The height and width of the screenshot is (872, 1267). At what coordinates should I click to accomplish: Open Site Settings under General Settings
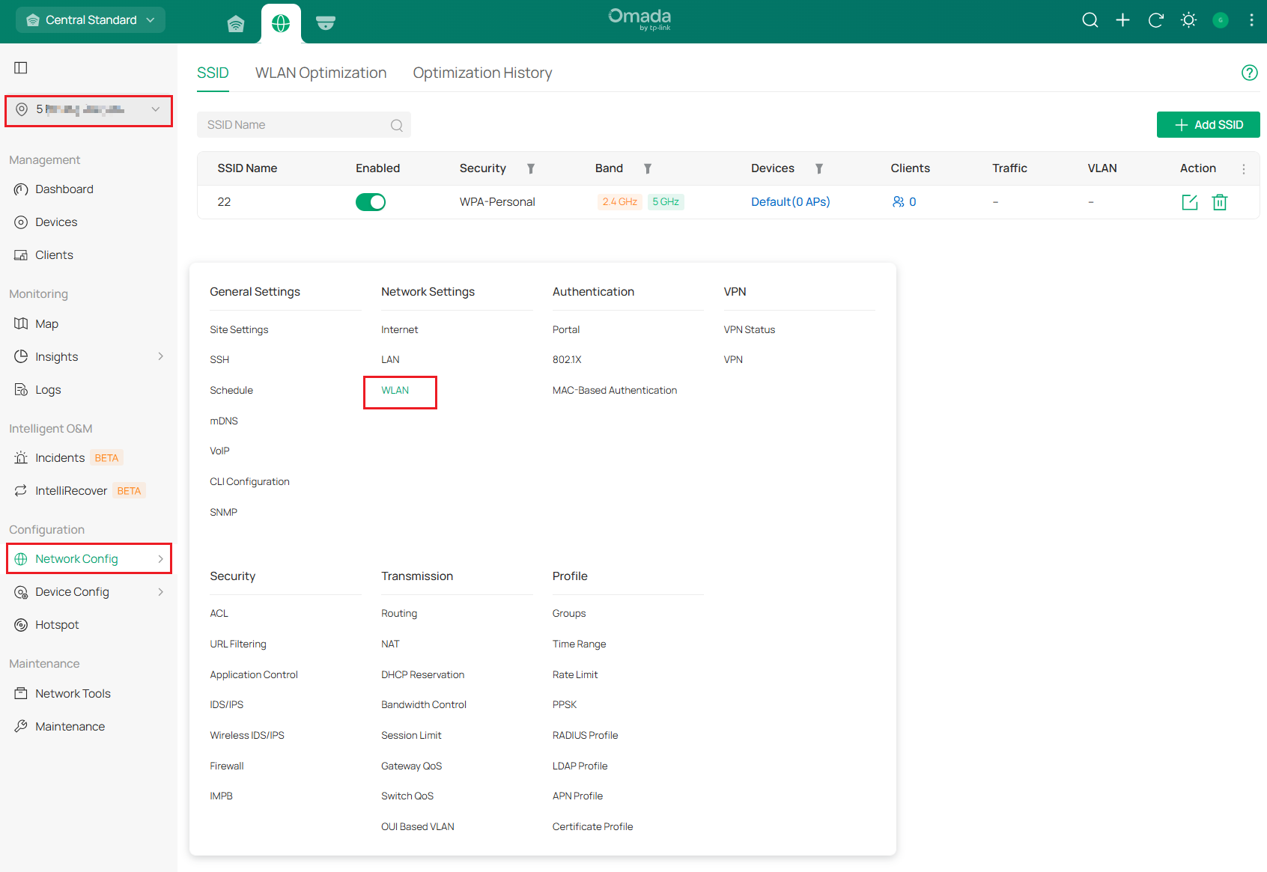click(239, 330)
